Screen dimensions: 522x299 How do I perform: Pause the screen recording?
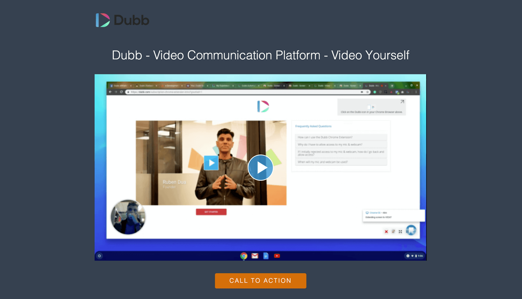(x=408, y=231)
